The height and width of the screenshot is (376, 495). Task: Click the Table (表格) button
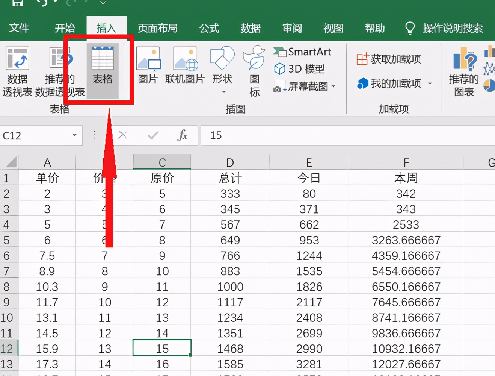click(x=103, y=70)
